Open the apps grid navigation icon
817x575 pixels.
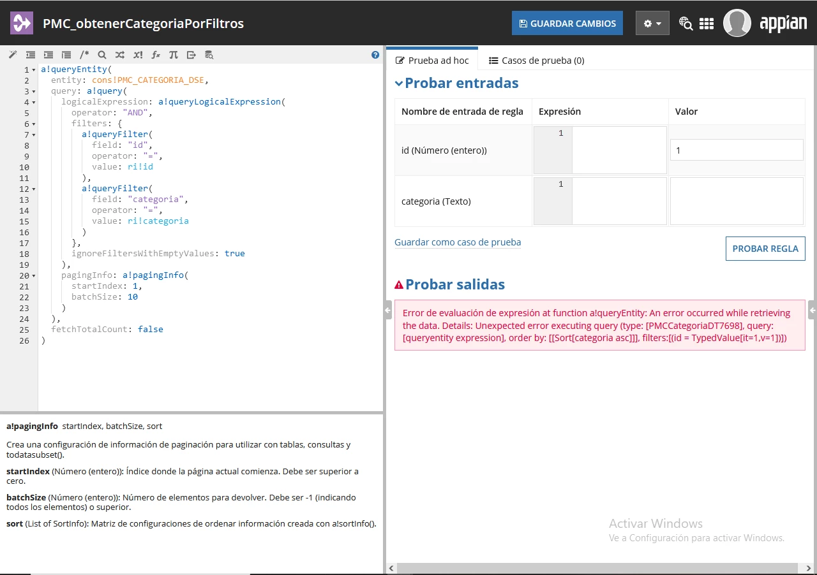(x=707, y=24)
